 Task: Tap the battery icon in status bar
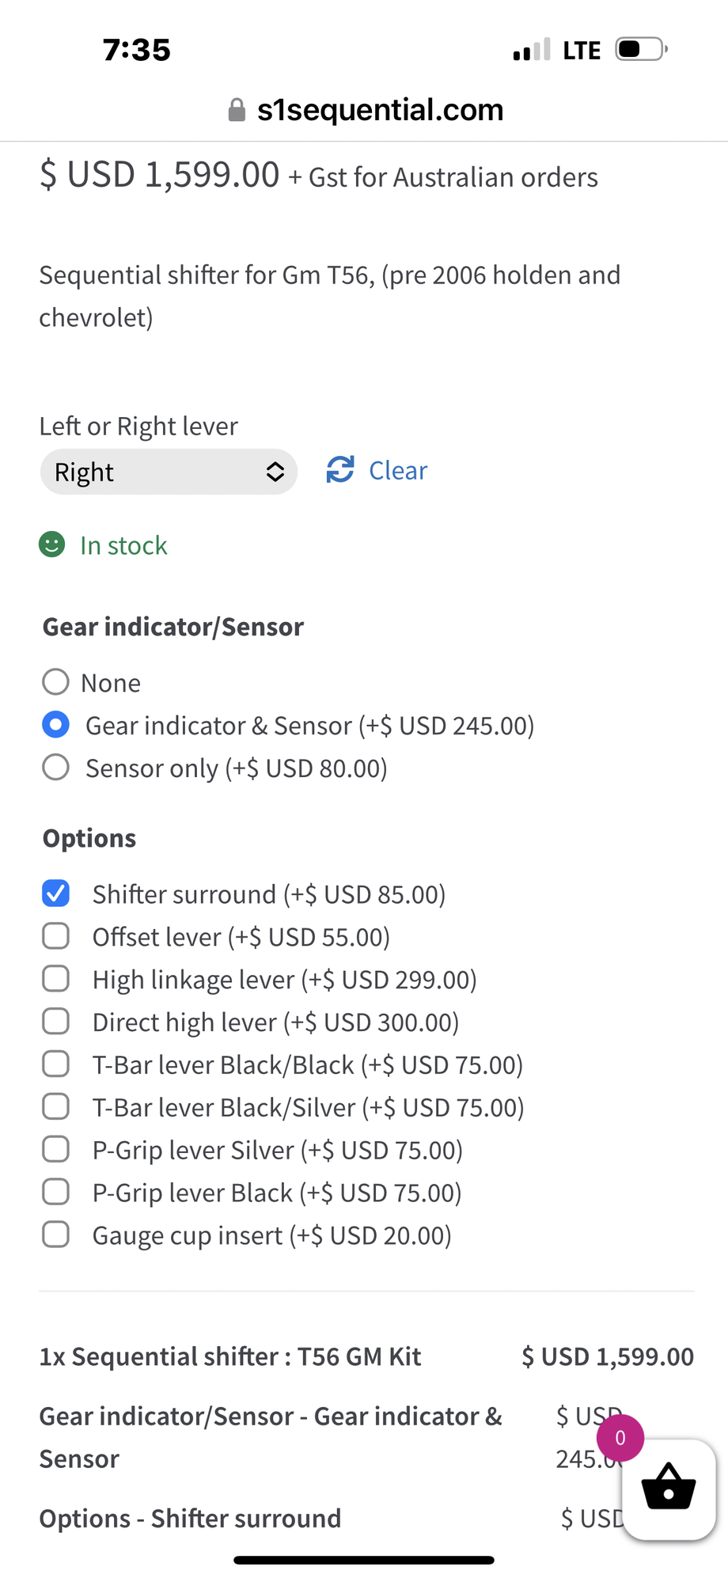coord(641,50)
